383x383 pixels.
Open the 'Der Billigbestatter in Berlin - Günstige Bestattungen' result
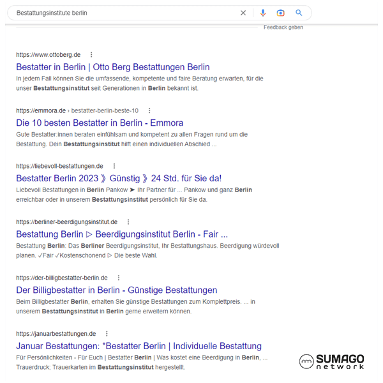click(117, 290)
